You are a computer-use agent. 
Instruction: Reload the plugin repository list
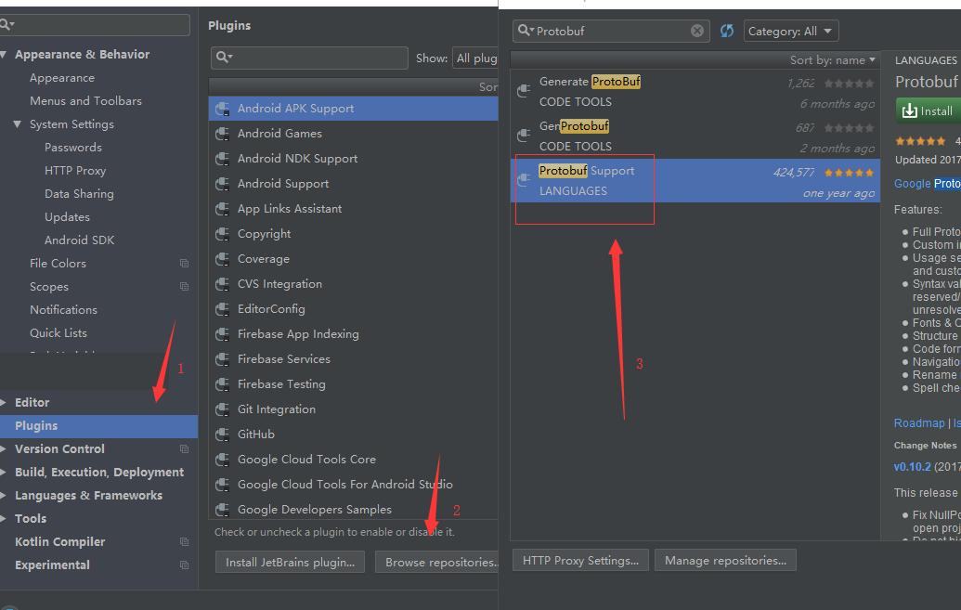(727, 31)
